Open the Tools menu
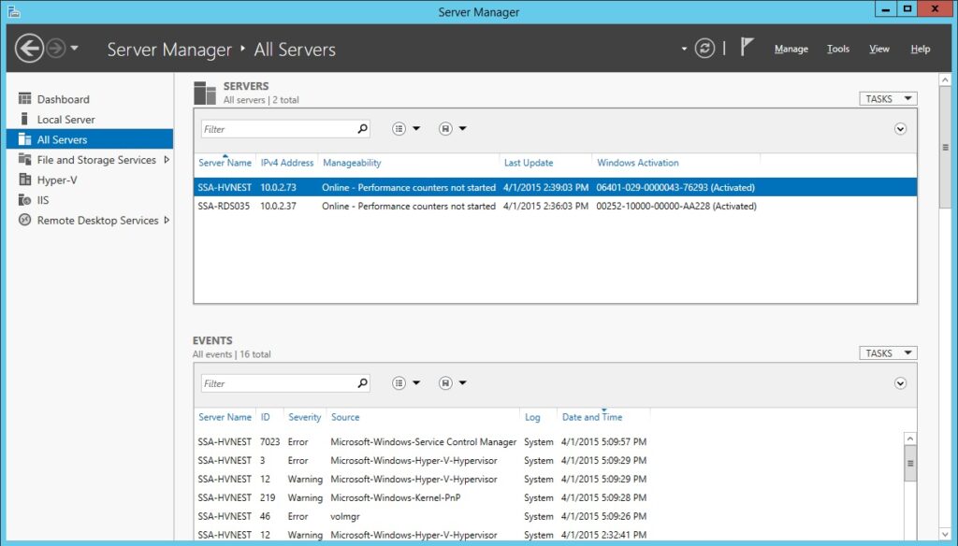The height and width of the screenshot is (546, 958). 837,49
